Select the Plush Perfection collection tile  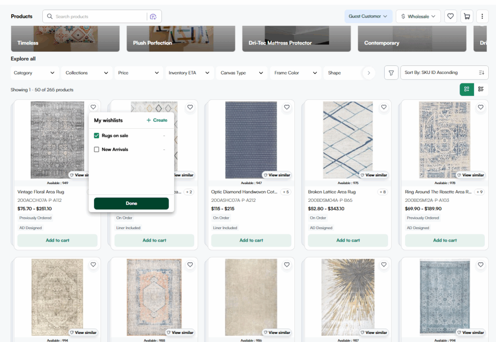[x=181, y=39]
